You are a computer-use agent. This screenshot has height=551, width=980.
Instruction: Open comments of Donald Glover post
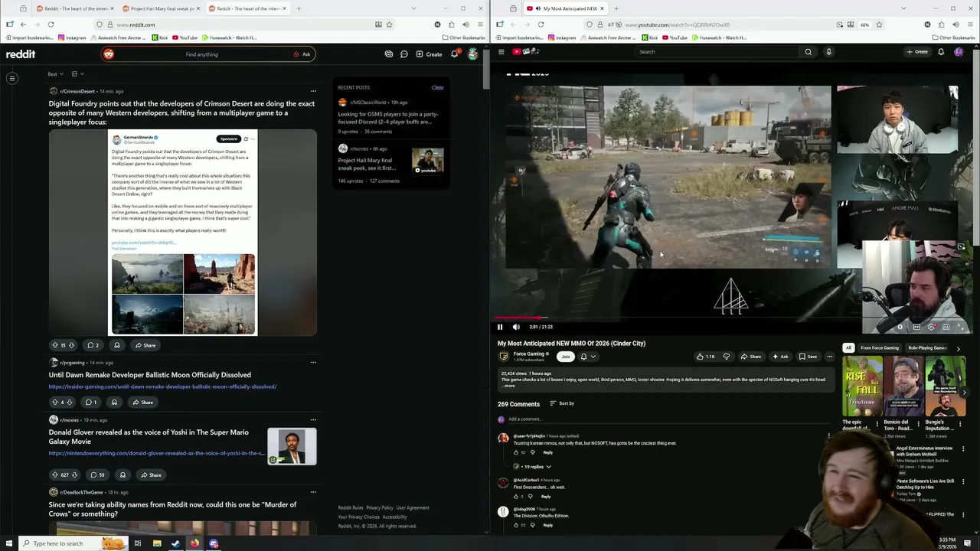pyautogui.click(x=97, y=475)
